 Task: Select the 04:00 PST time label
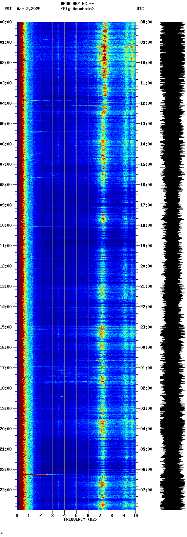6,103
